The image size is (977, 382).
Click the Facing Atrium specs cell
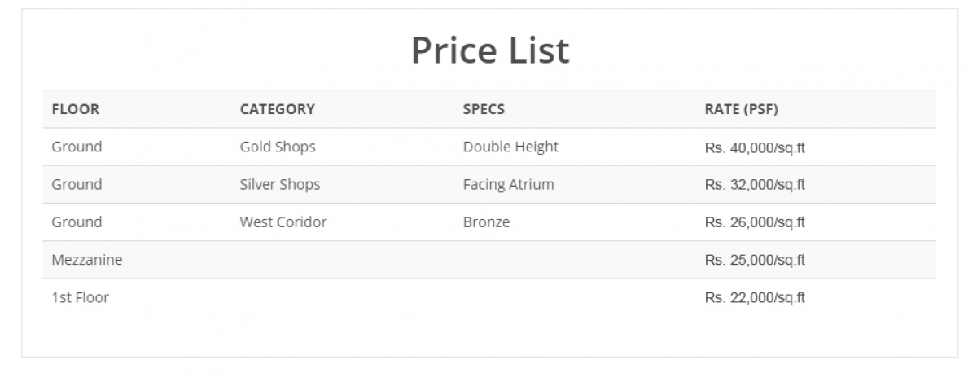point(508,184)
